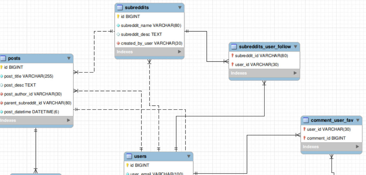
Task: Collapse the subreddits table with its header triangle
Action: (x=180, y=7)
